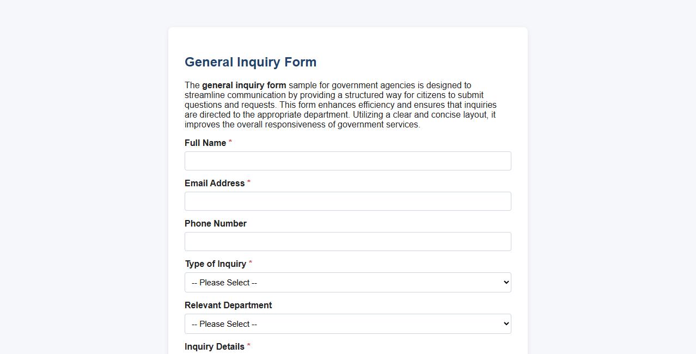Click the red asterisk beside Full Name

[x=230, y=141]
